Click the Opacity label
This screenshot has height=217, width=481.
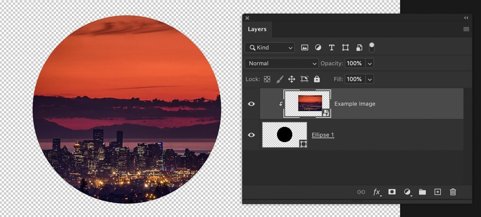click(332, 63)
